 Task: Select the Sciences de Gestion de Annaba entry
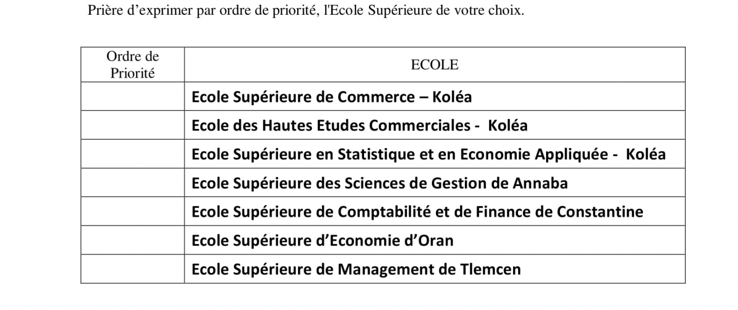coord(379,183)
